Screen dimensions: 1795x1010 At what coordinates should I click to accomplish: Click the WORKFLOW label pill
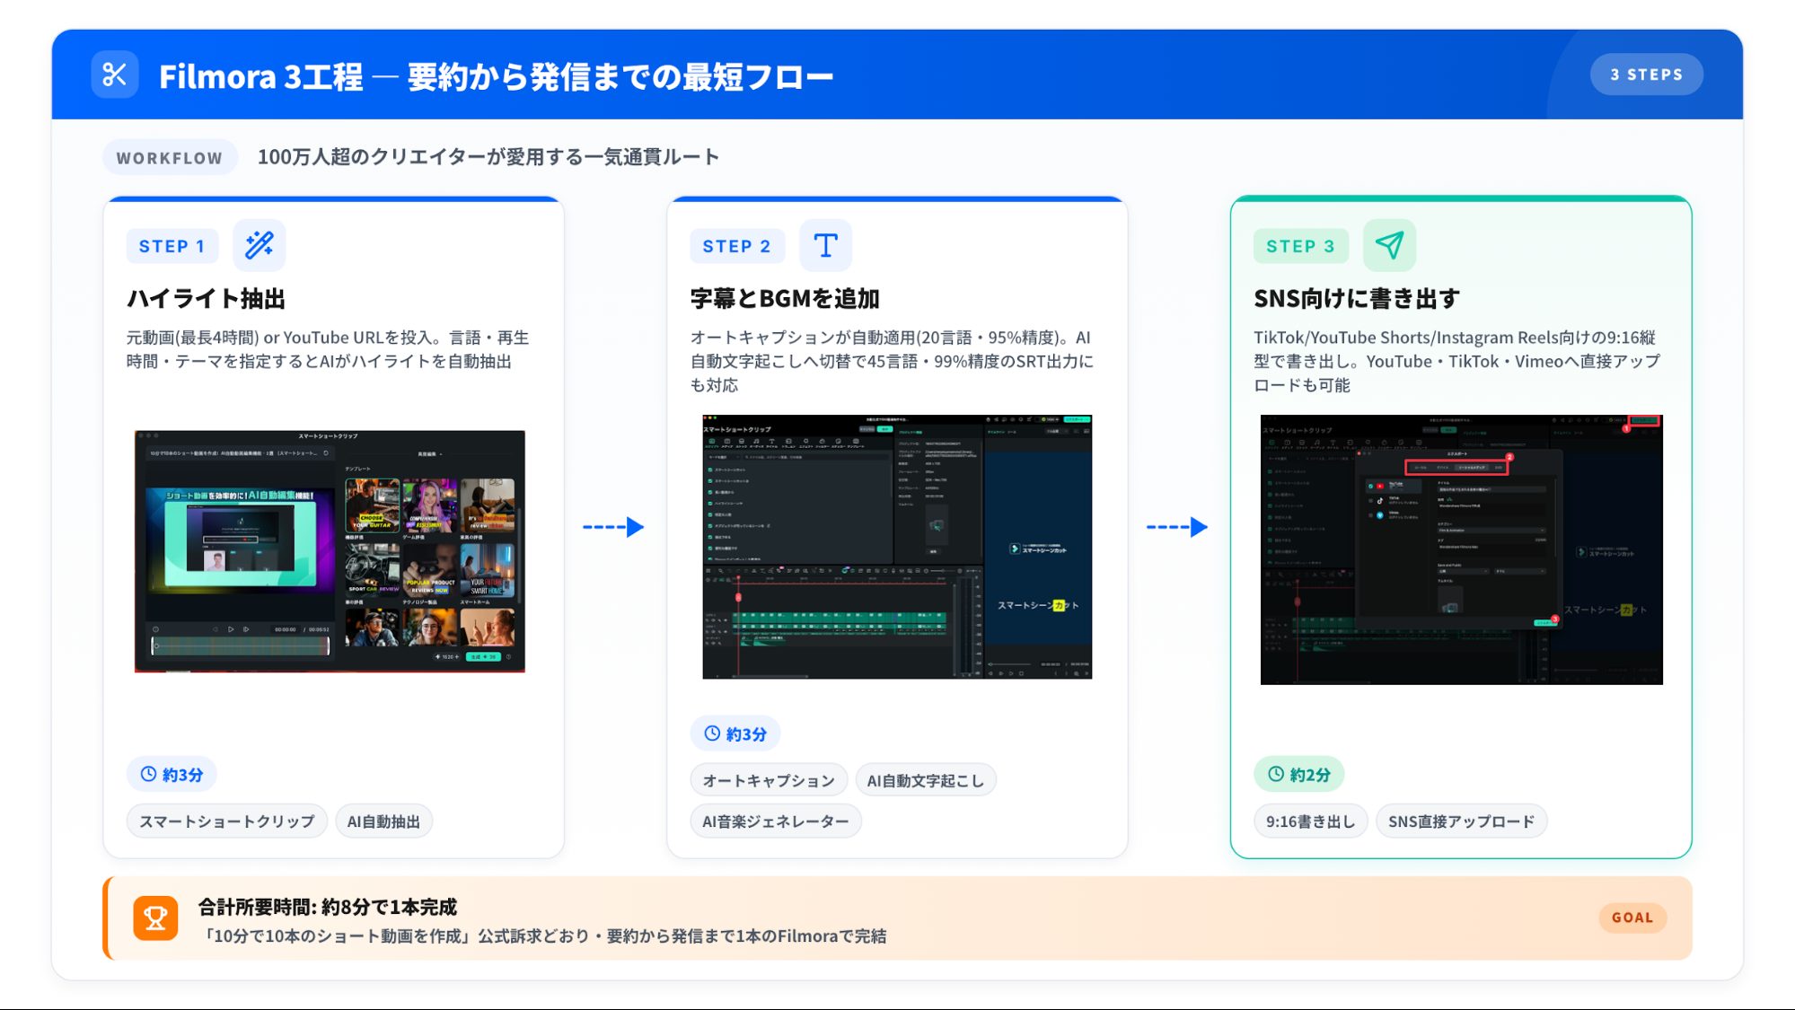click(170, 158)
